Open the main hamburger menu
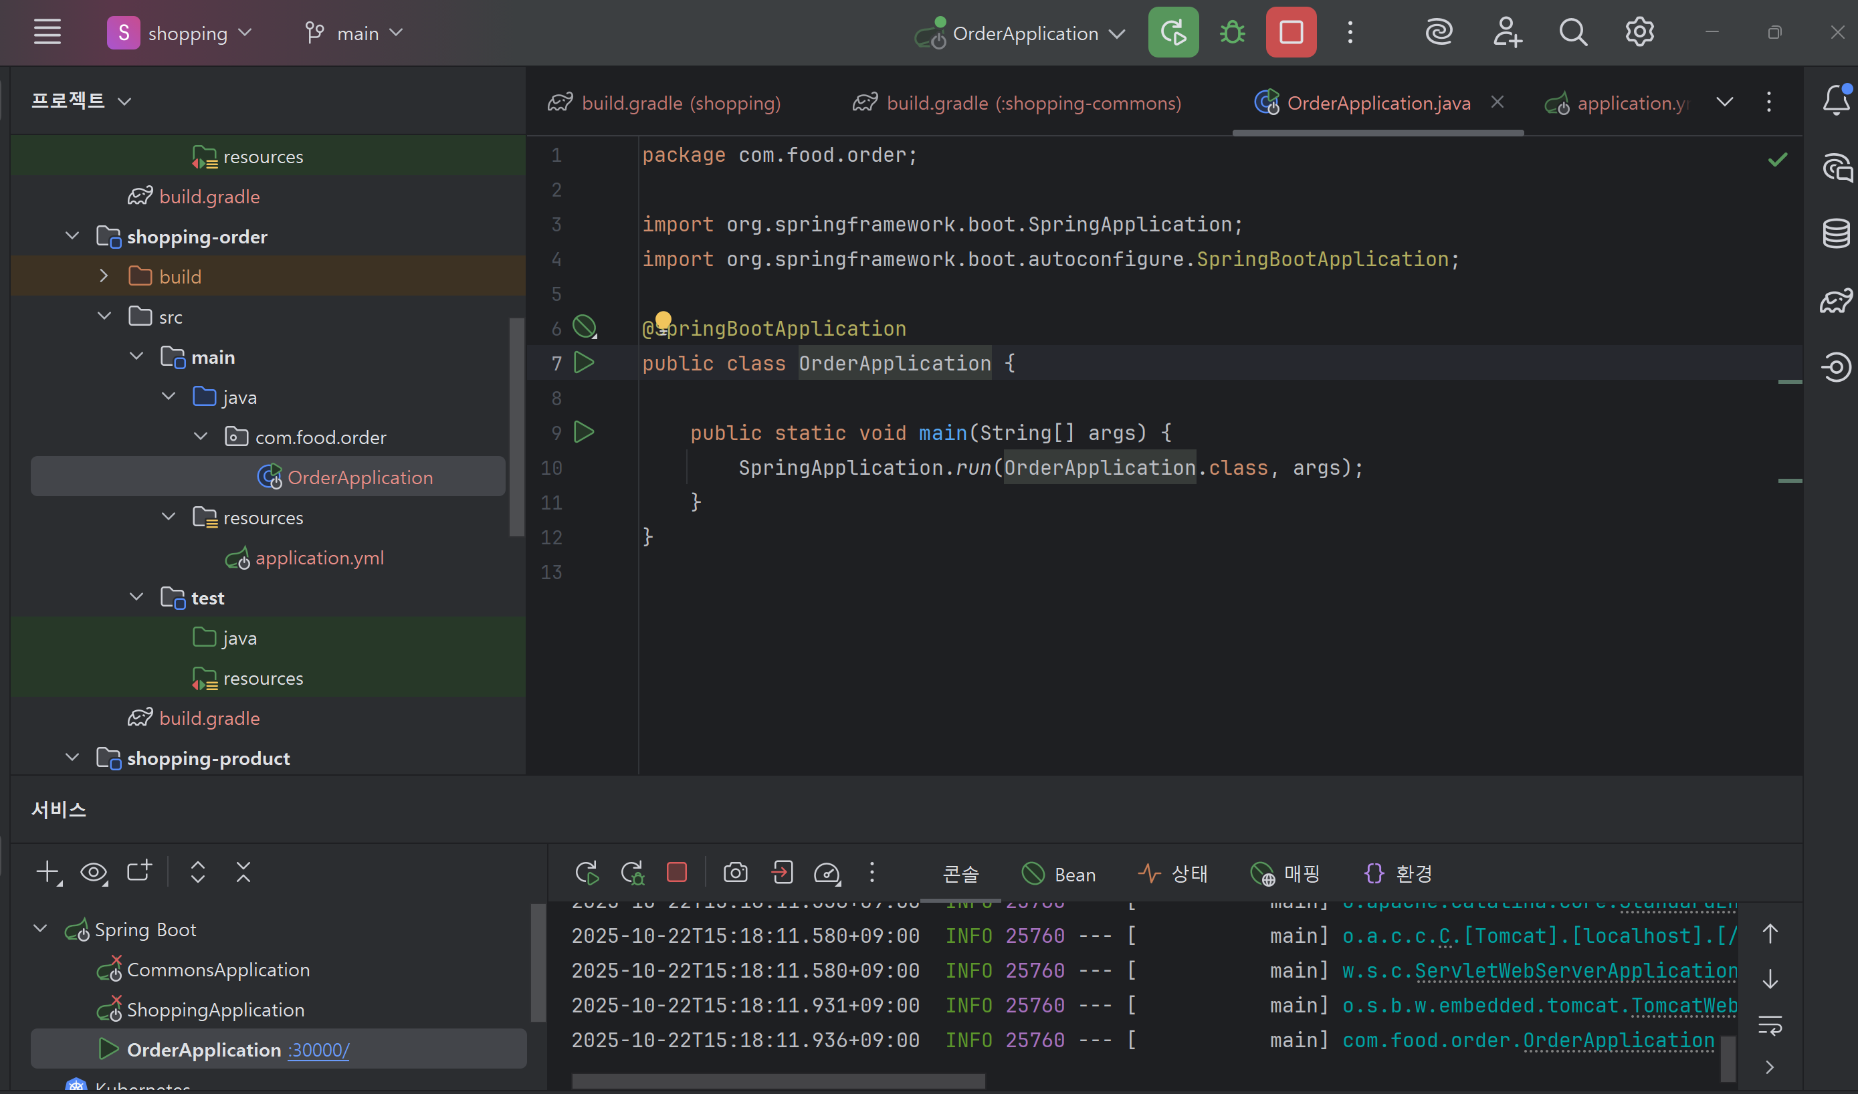 coord(47,33)
